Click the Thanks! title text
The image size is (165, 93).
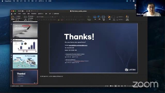click(79, 37)
